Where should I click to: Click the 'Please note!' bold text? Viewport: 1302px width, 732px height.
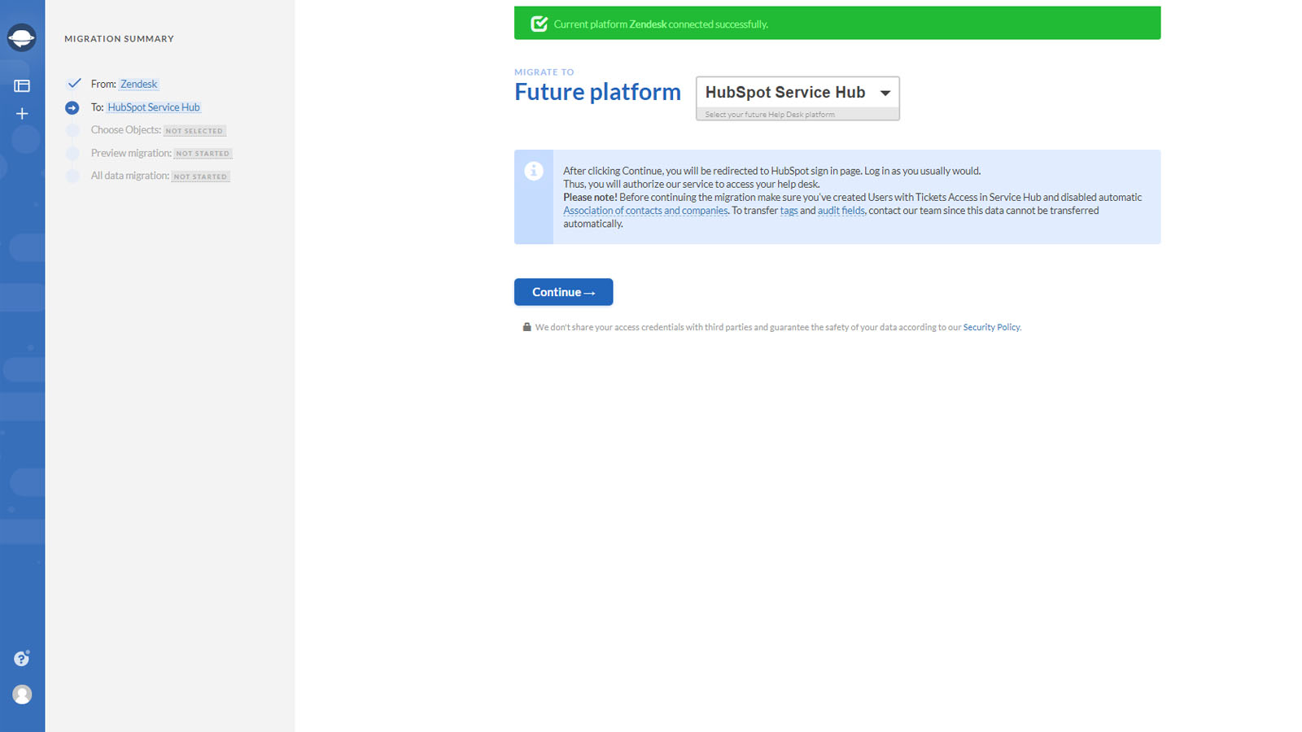pyautogui.click(x=590, y=198)
